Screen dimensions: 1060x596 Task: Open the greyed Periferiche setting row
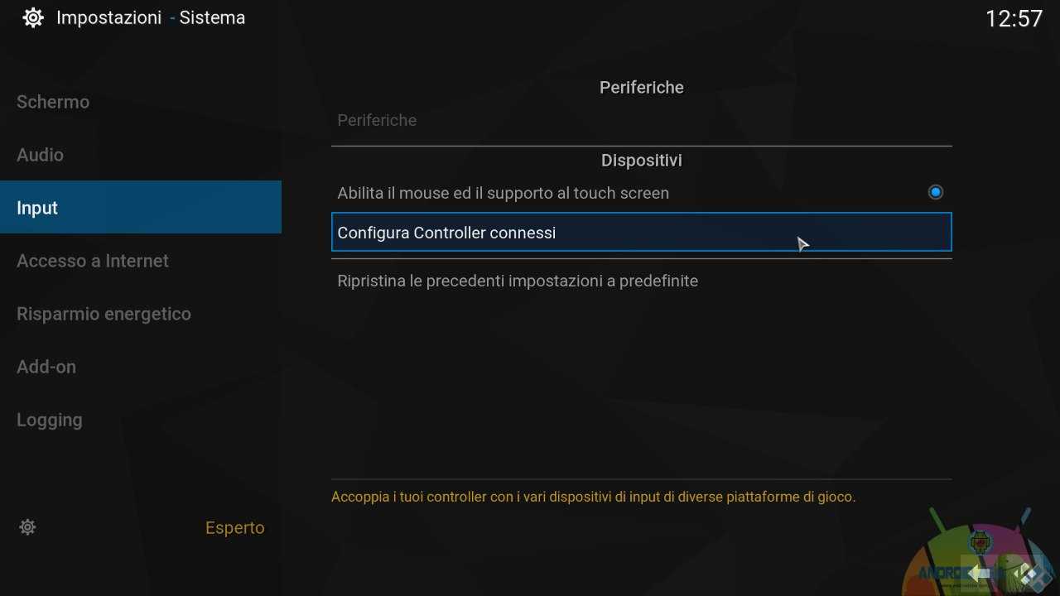pos(642,120)
